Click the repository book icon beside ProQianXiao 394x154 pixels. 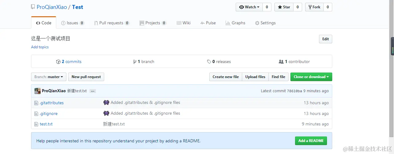pyautogui.click(x=33, y=7)
